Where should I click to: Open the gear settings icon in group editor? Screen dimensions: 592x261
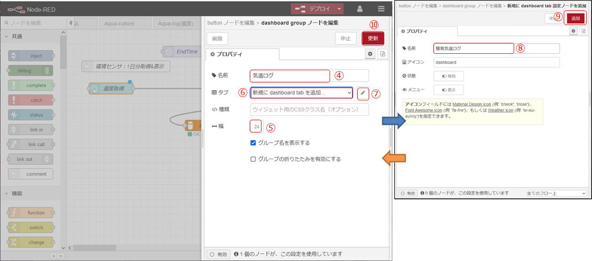(x=370, y=54)
